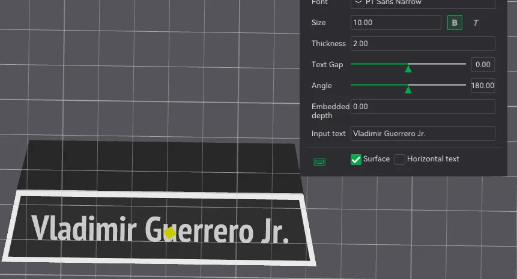Click the yellow text position marker

[170, 233]
